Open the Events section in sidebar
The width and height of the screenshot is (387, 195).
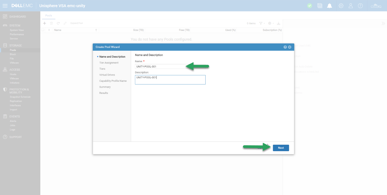[x=15, y=116]
